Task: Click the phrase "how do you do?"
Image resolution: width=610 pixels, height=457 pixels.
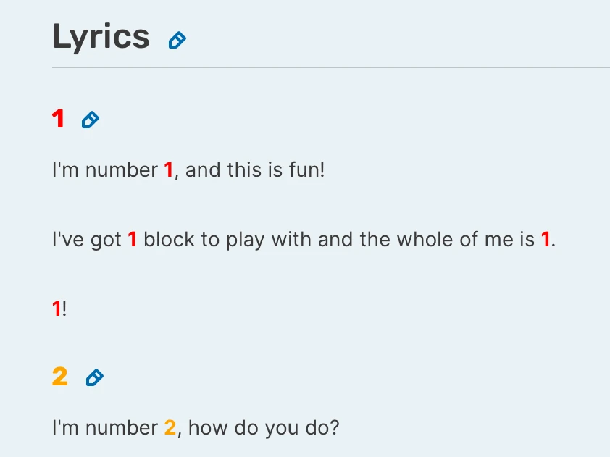Action: coord(264,428)
